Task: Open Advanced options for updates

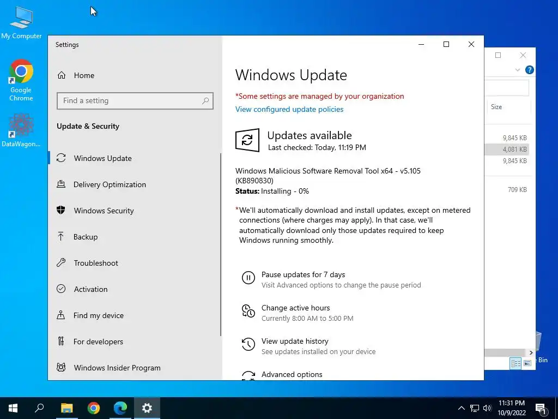Action: (292, 374)
